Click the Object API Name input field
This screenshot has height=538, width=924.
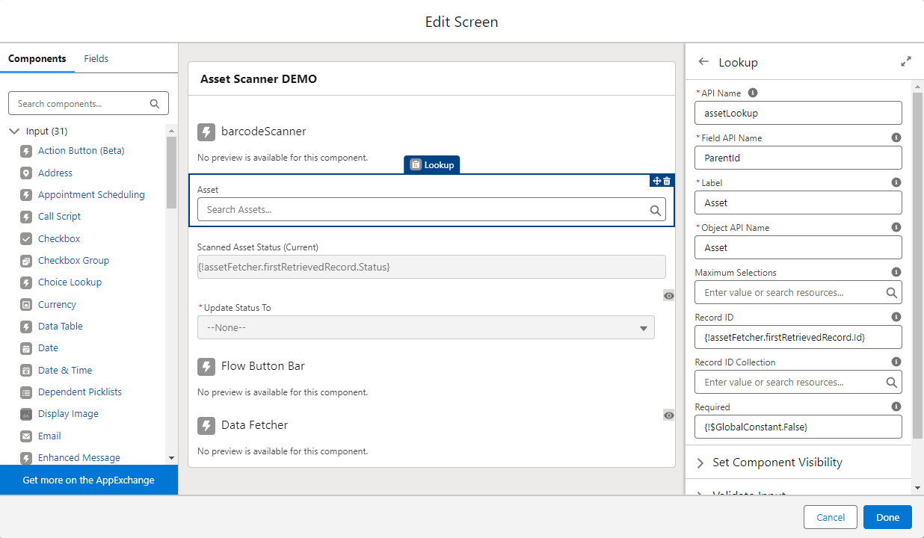pos(798,247)
